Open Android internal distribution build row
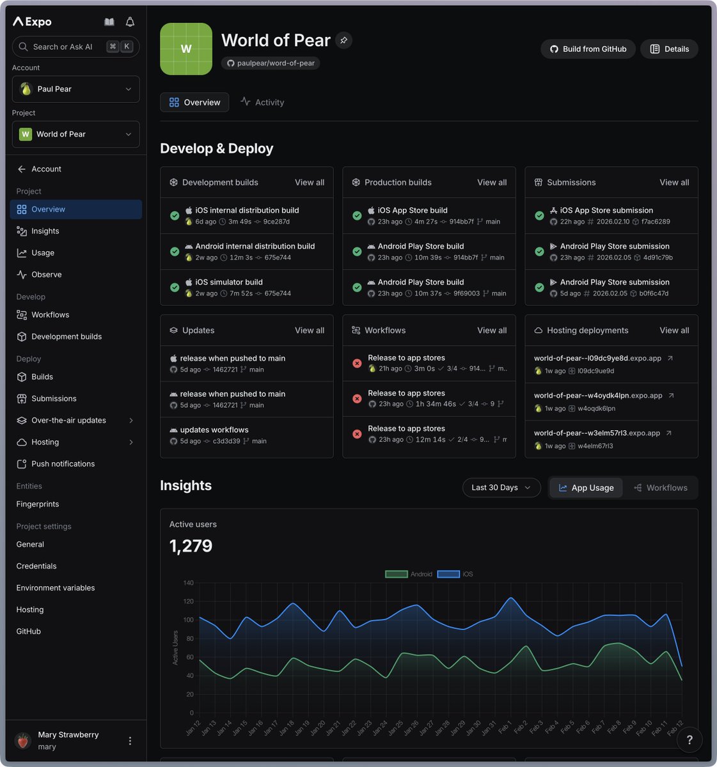The image size is (717, 767). 247,252
